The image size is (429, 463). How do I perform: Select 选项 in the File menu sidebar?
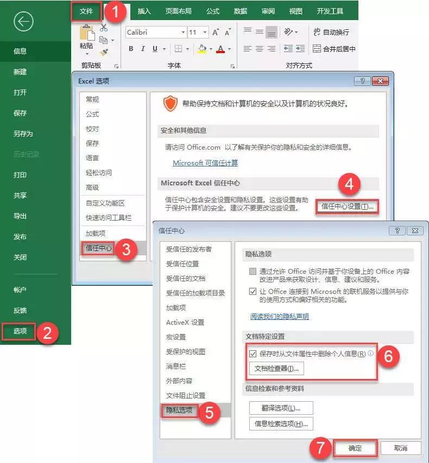point(20,331)
